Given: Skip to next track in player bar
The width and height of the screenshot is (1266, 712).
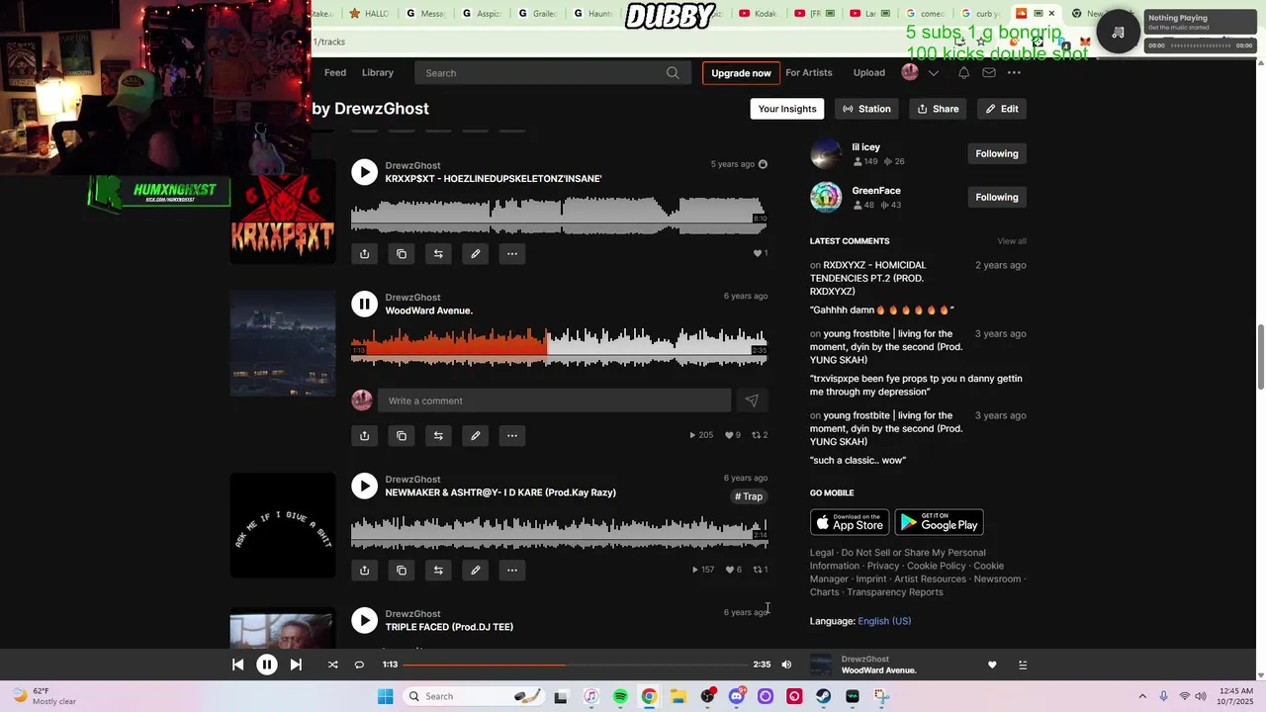Looking at the screenshot, I should 296,665.
